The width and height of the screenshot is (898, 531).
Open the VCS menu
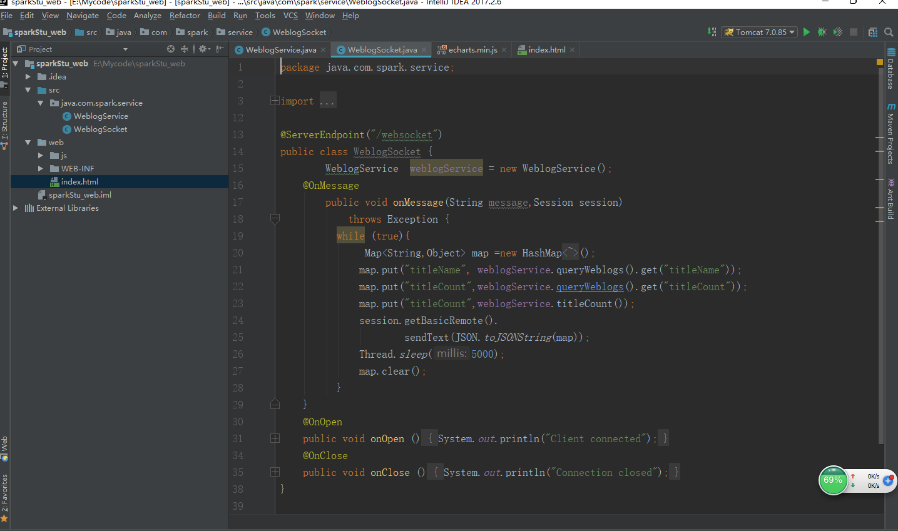(x=290, y=15)
